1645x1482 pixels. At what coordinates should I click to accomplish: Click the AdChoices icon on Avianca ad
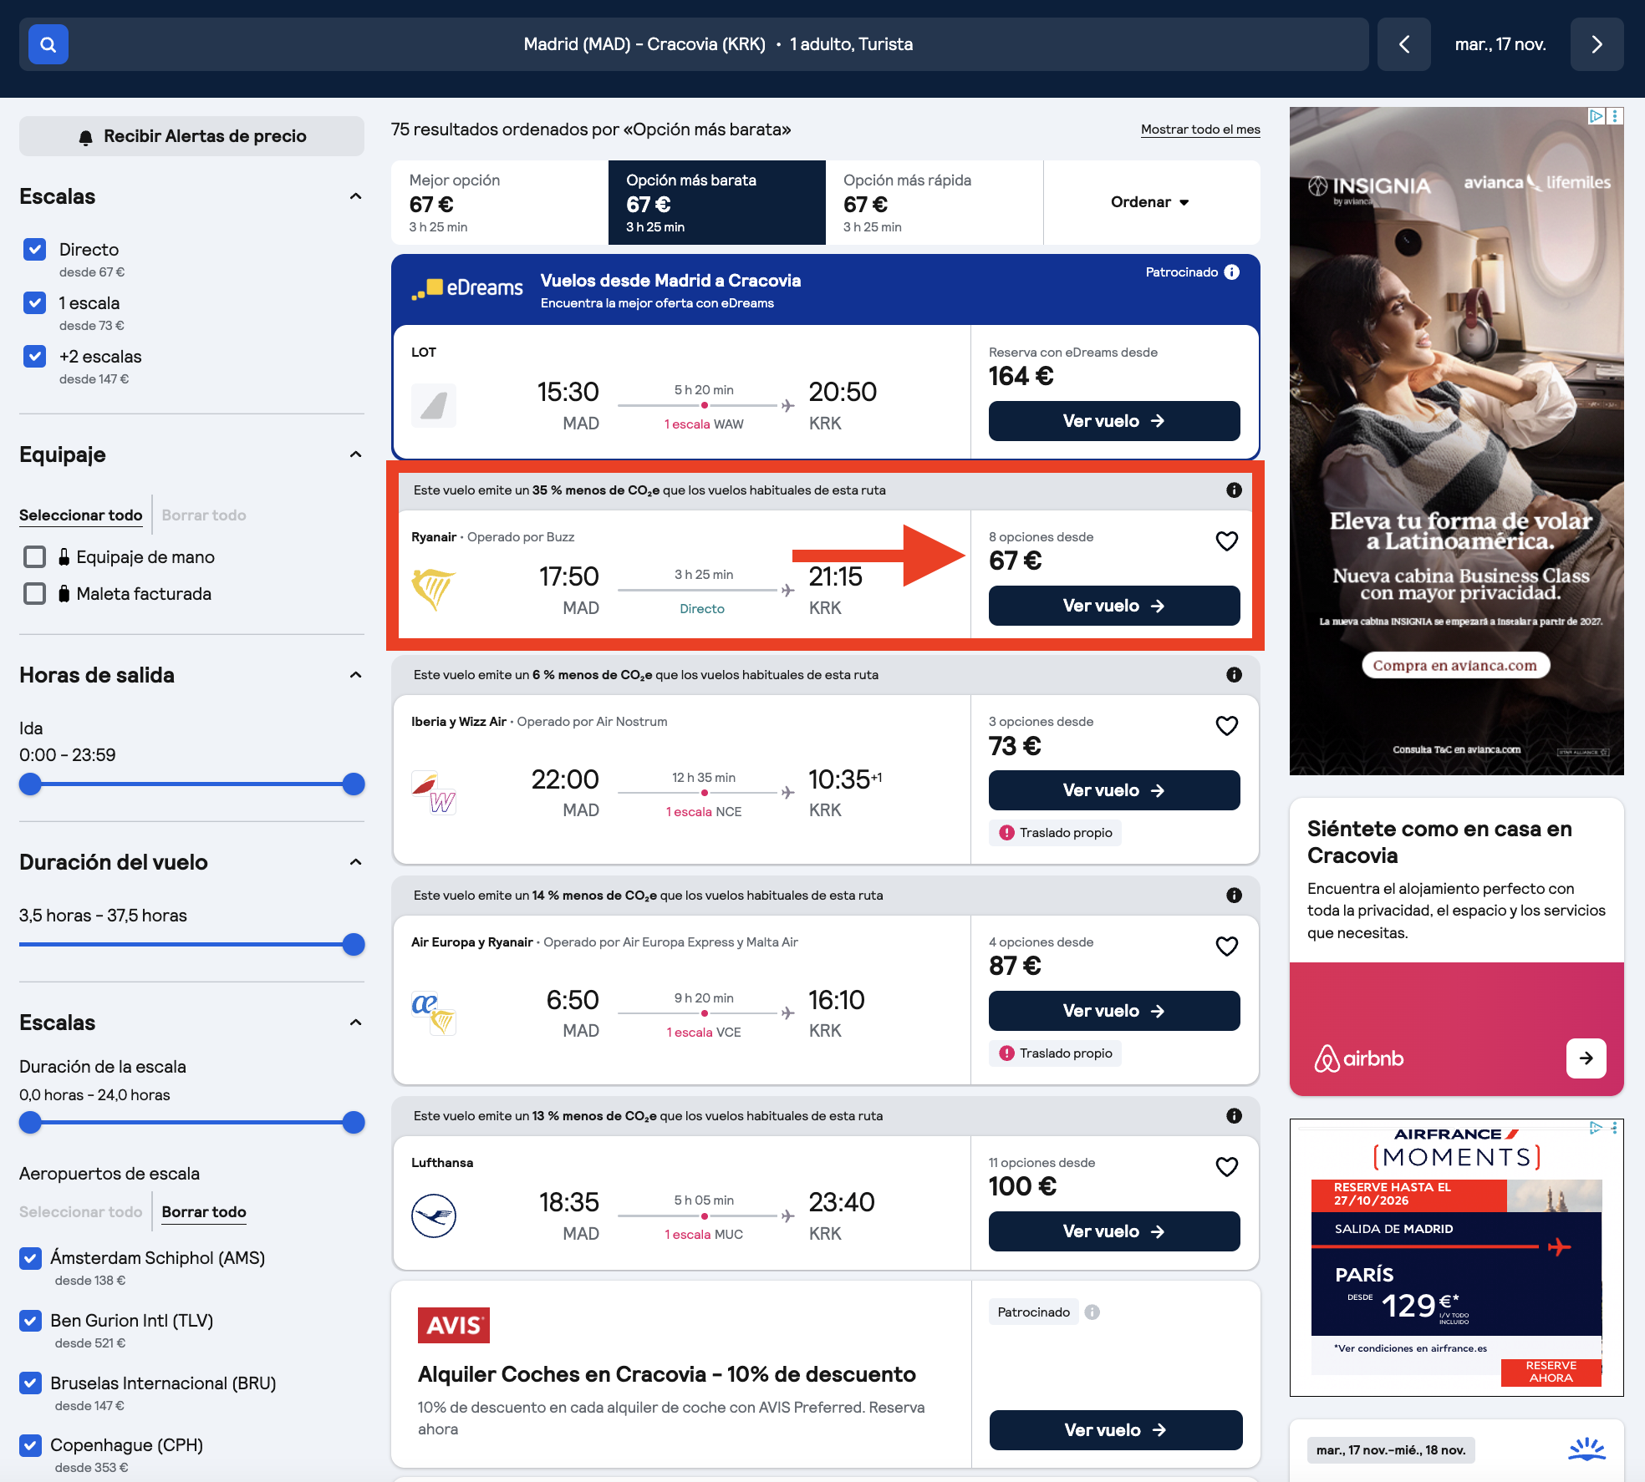pos(1597,116)
